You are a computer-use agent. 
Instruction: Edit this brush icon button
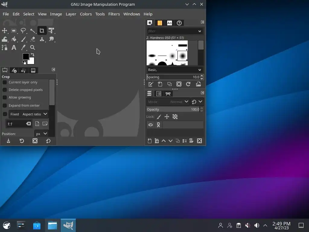150,84
